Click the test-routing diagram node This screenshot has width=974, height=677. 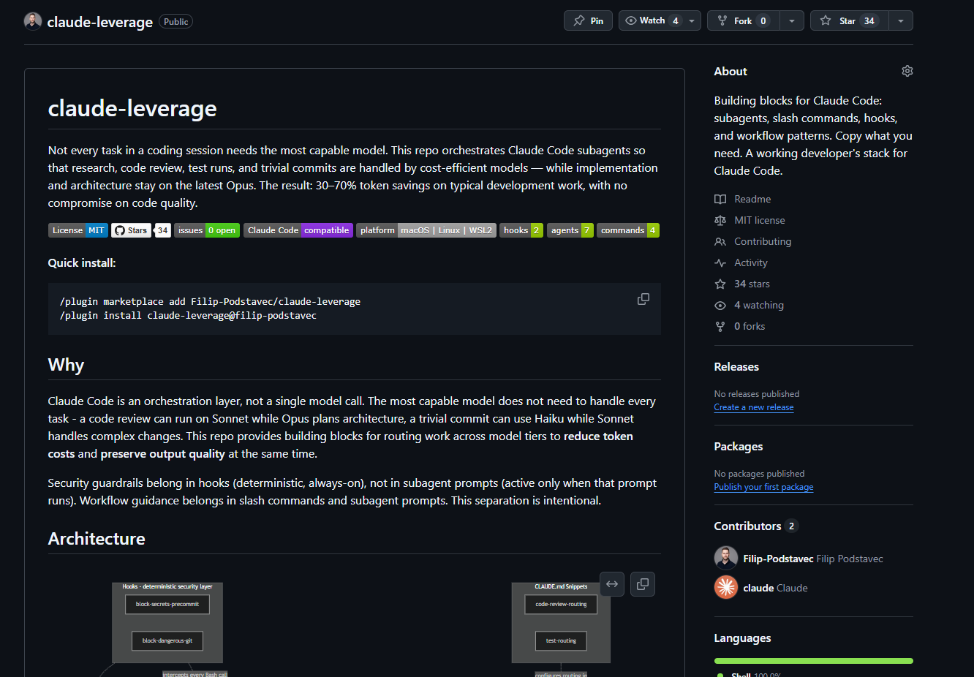[x=561, y=641]
